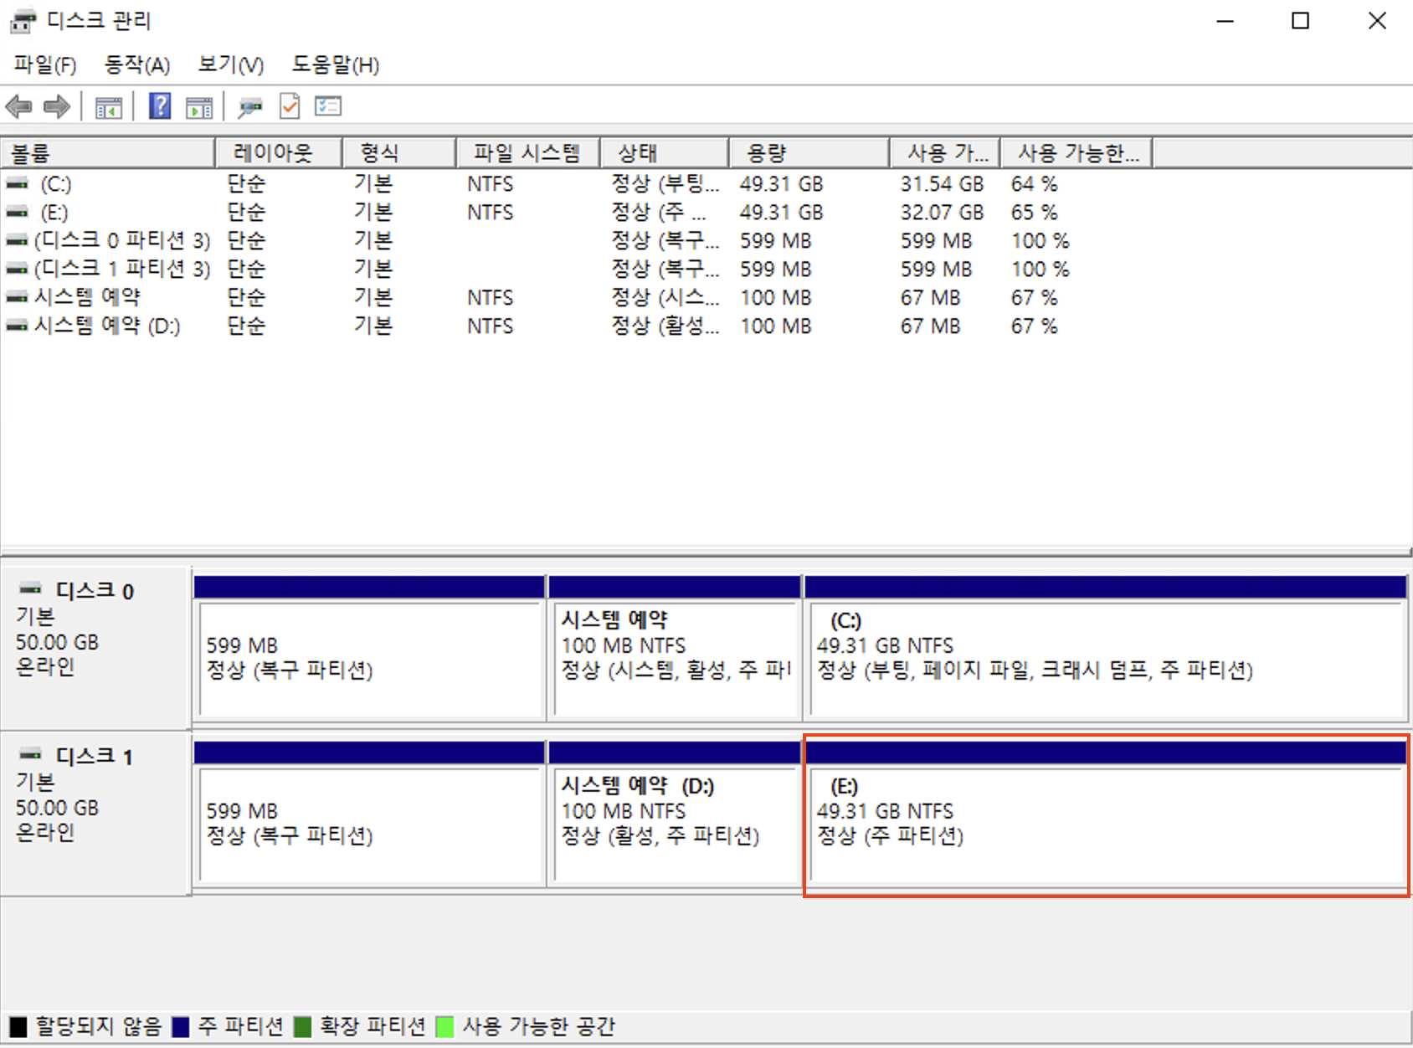Click the drive icon of 디스크 1 파티션 3 row
Viewport: 1413px width, 1048px height.
coord(17,269)
